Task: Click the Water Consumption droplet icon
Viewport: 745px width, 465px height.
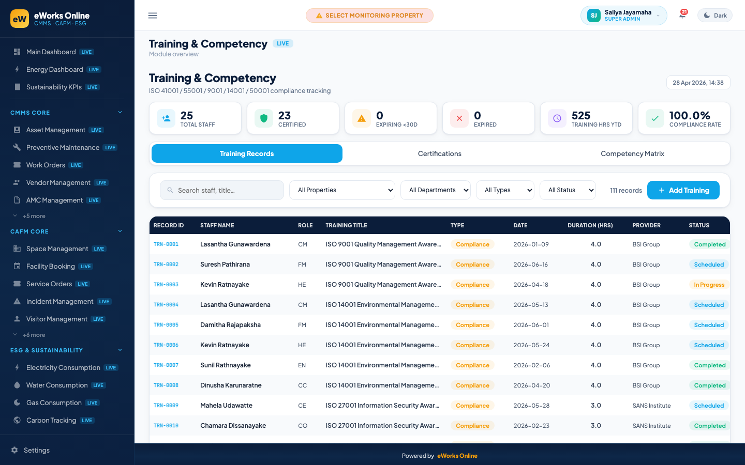Action: pos(17,385)
